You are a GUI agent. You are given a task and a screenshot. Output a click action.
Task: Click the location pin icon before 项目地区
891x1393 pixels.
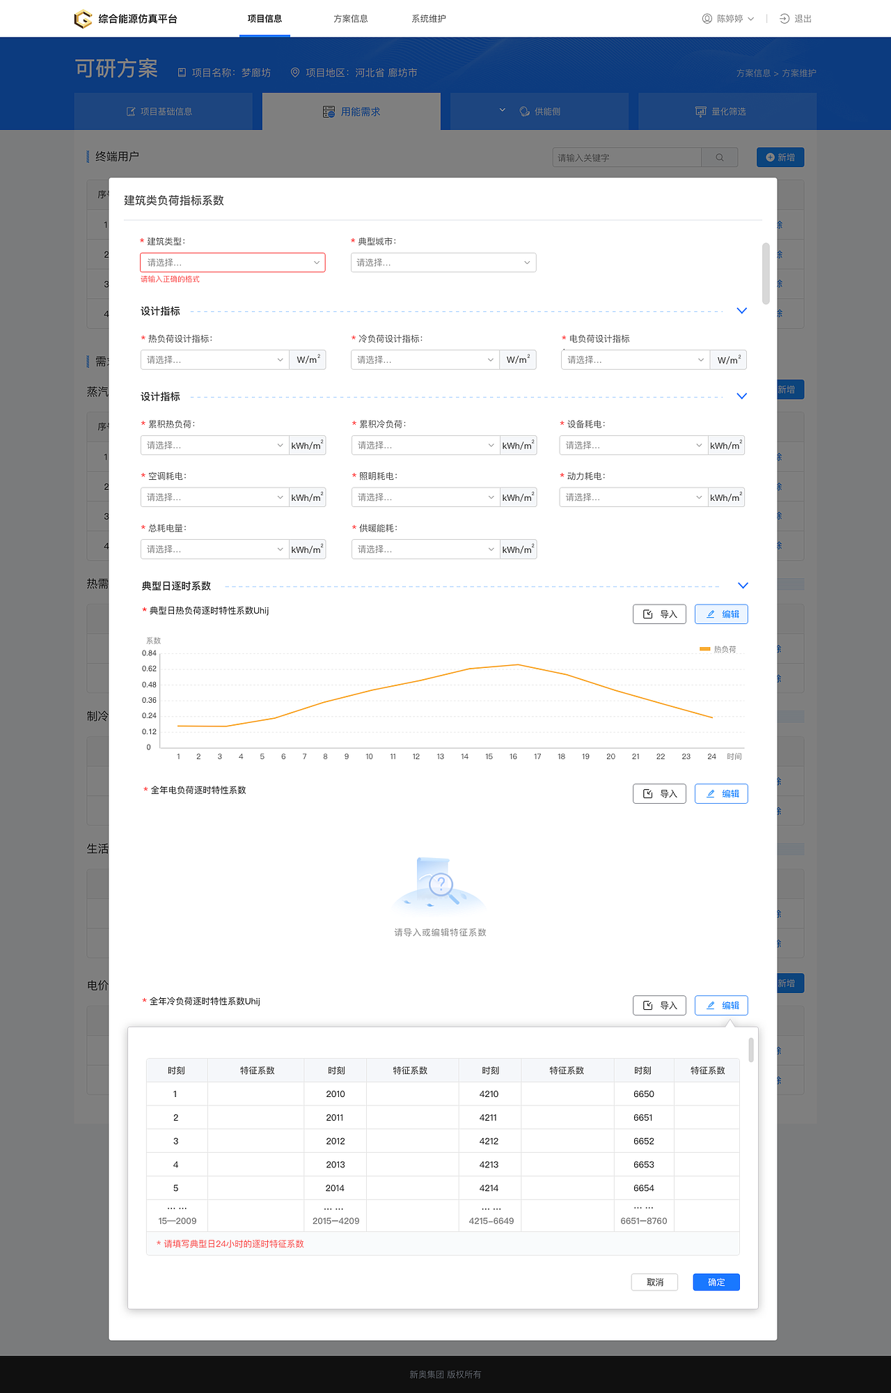pos(295,72)
